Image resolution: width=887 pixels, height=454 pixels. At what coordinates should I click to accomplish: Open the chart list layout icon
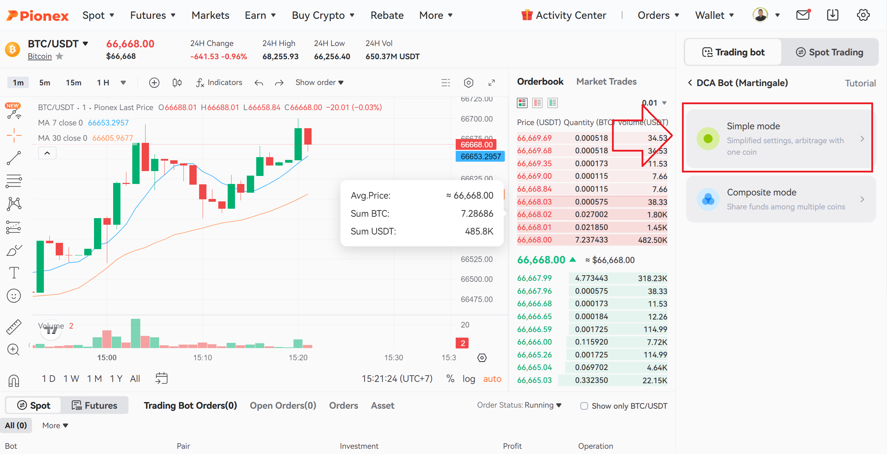pos(446,83)
